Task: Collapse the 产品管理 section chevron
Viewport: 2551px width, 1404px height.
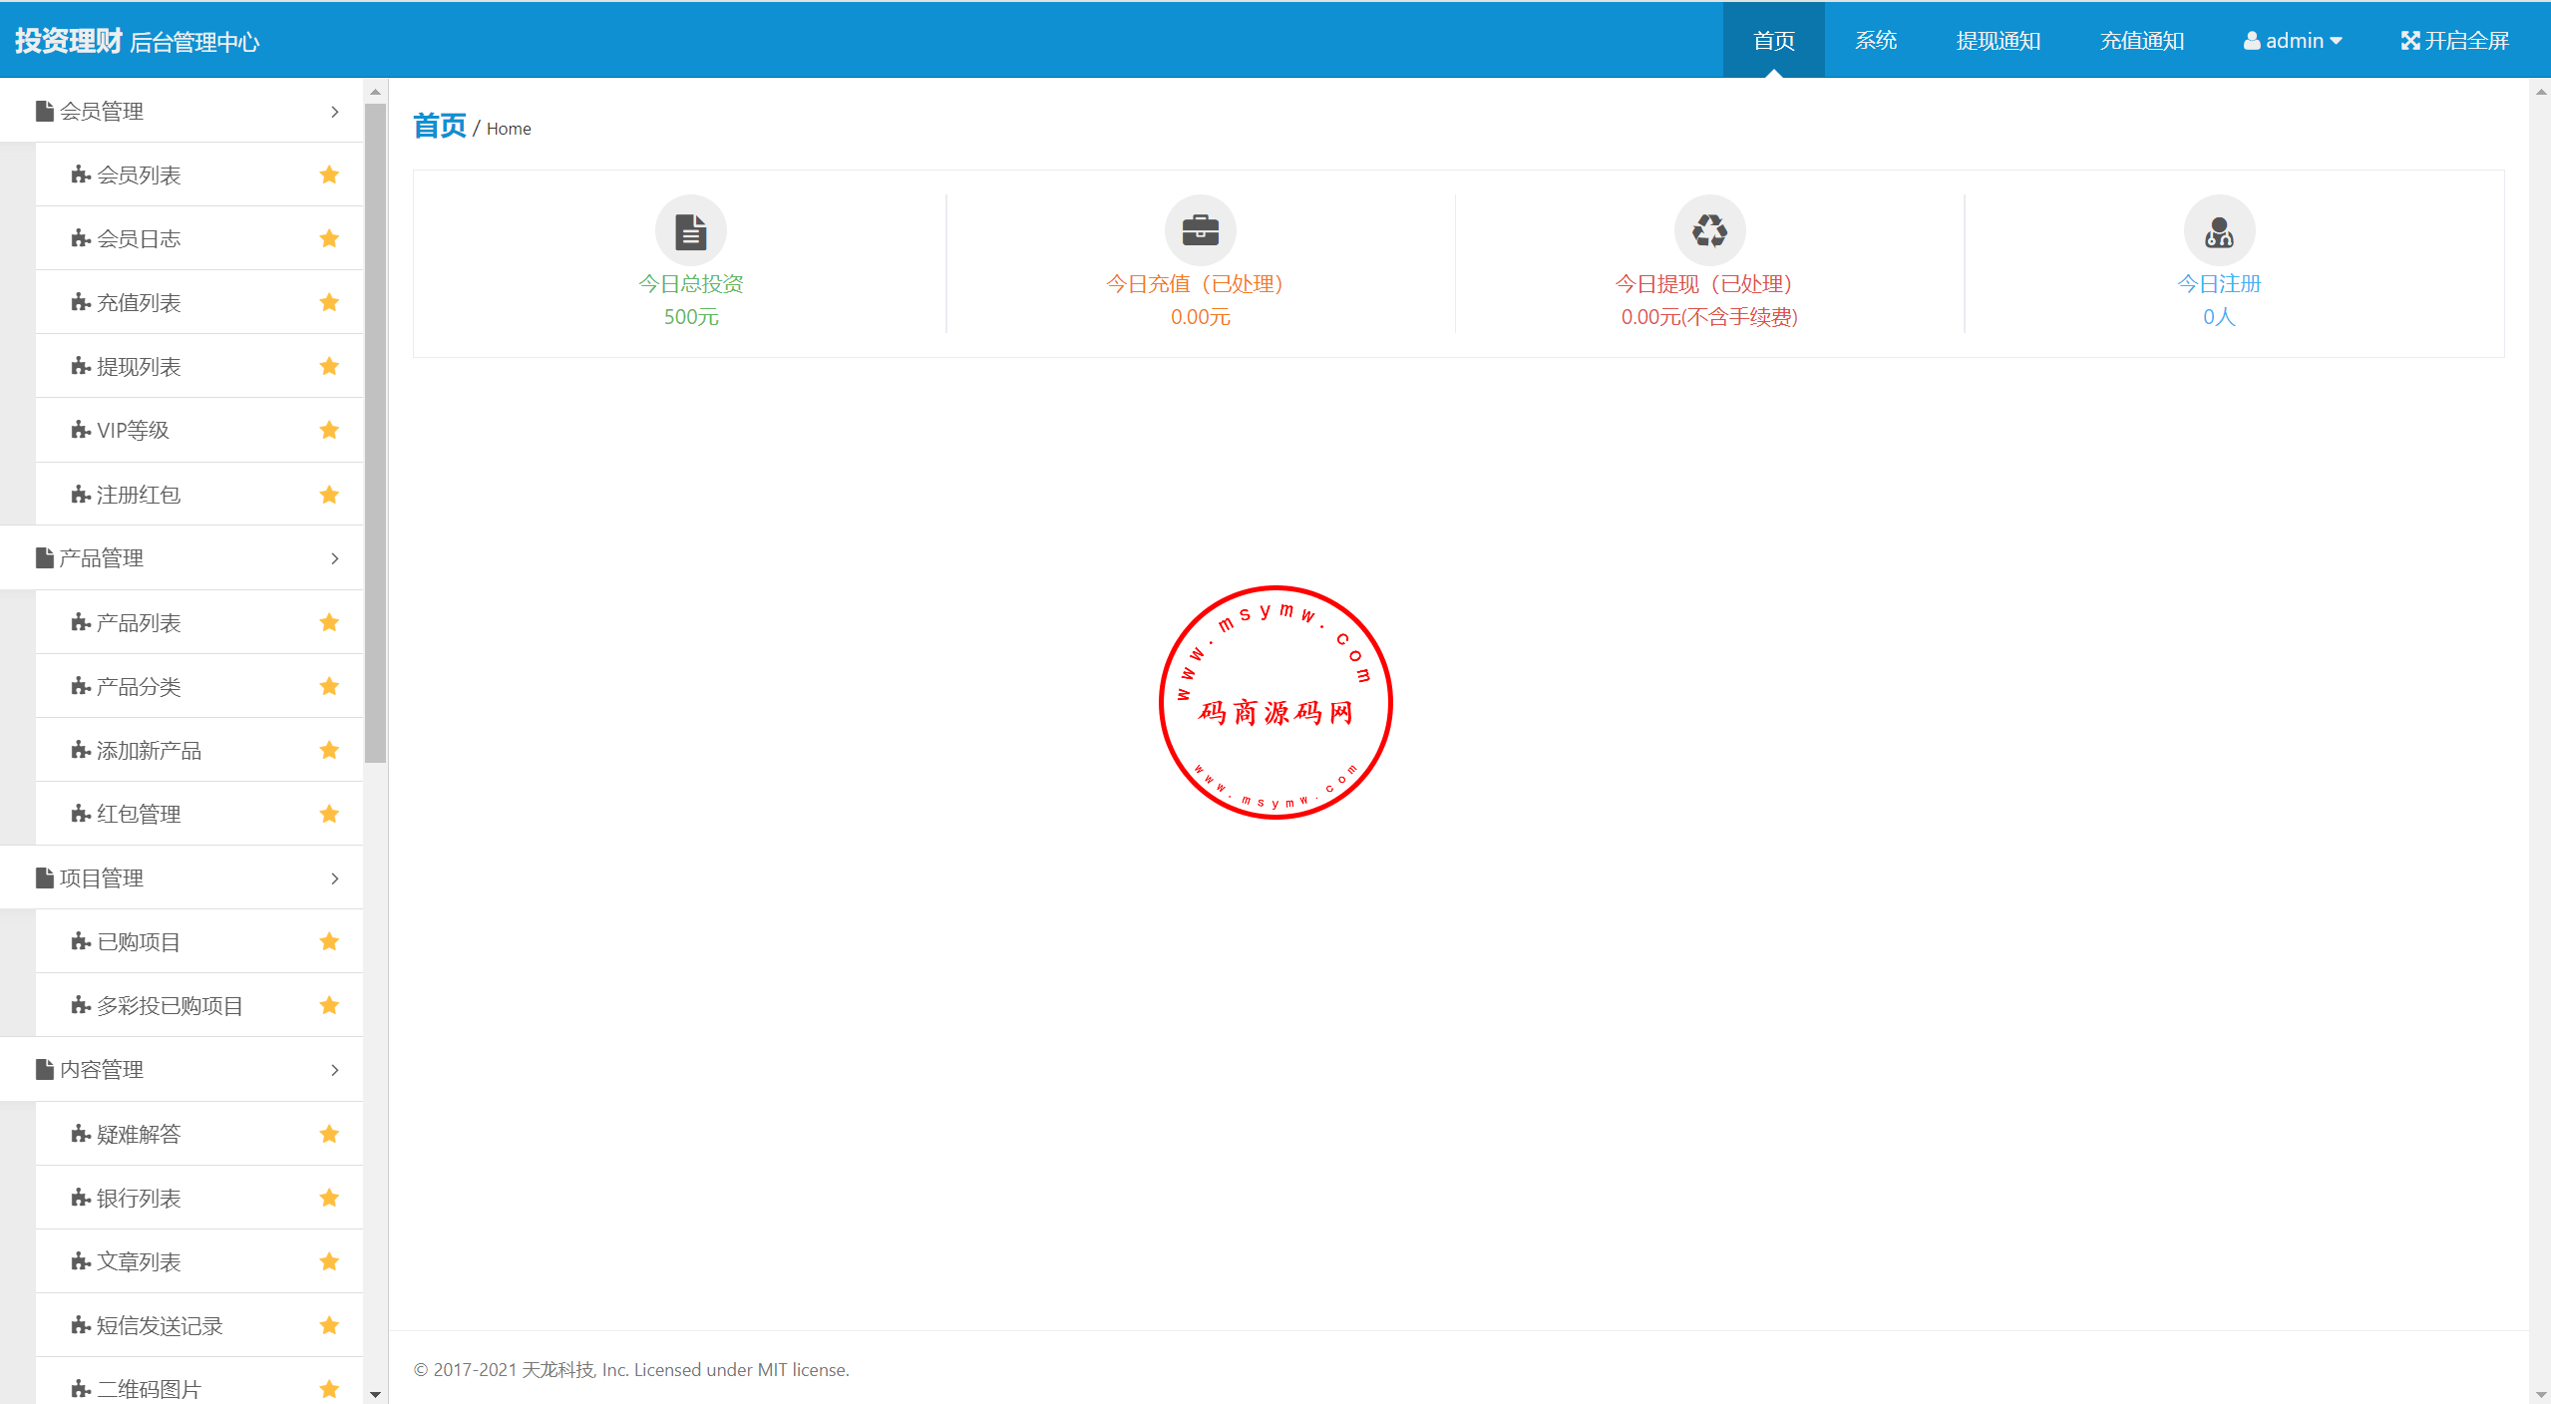Action: [335, 558]
